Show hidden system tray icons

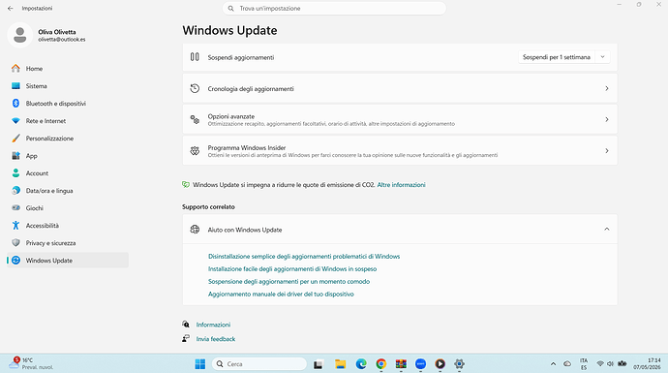click(x=553, y=363)
